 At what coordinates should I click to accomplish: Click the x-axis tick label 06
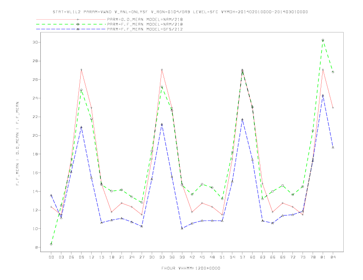pyautogui.click(x=71, y=257)
